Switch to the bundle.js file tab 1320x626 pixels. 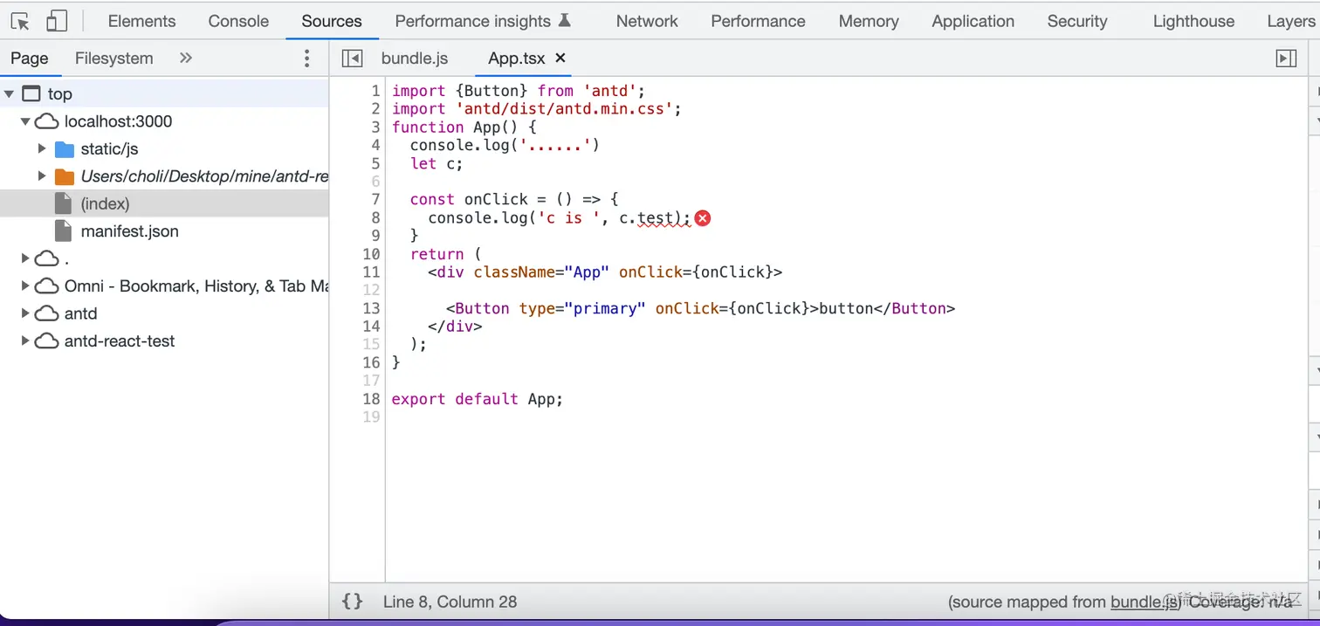click(x=415, y=58)
